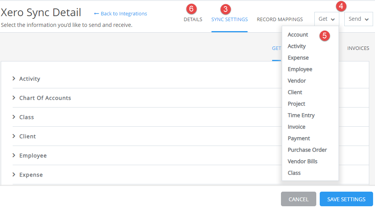Screen dimensions: 375x212
Task: Choose Activity from Get menu
Action: [297, 46]
